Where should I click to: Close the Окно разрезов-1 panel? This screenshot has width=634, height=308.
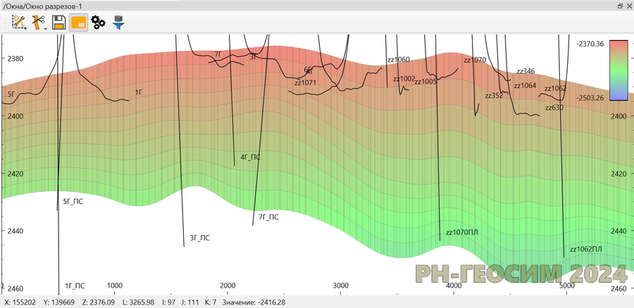click(x=628, y=6)
